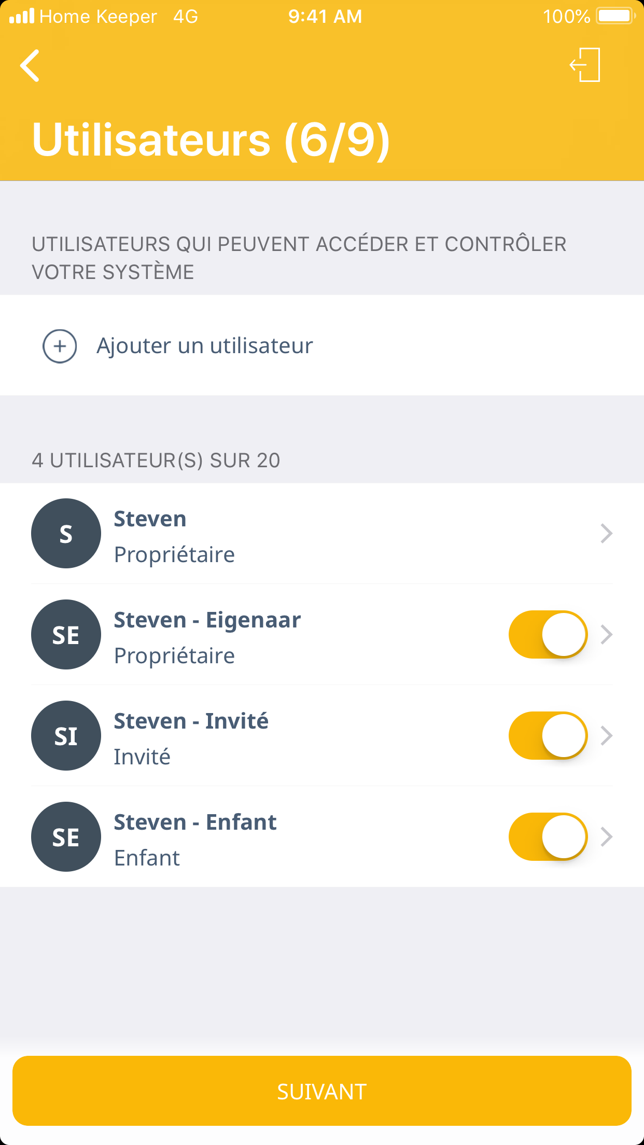Tap the SE avatar for Steven - Eigenaar
Image resolution: width=644 pixels, height=1145 pixels.
(66, 635)
